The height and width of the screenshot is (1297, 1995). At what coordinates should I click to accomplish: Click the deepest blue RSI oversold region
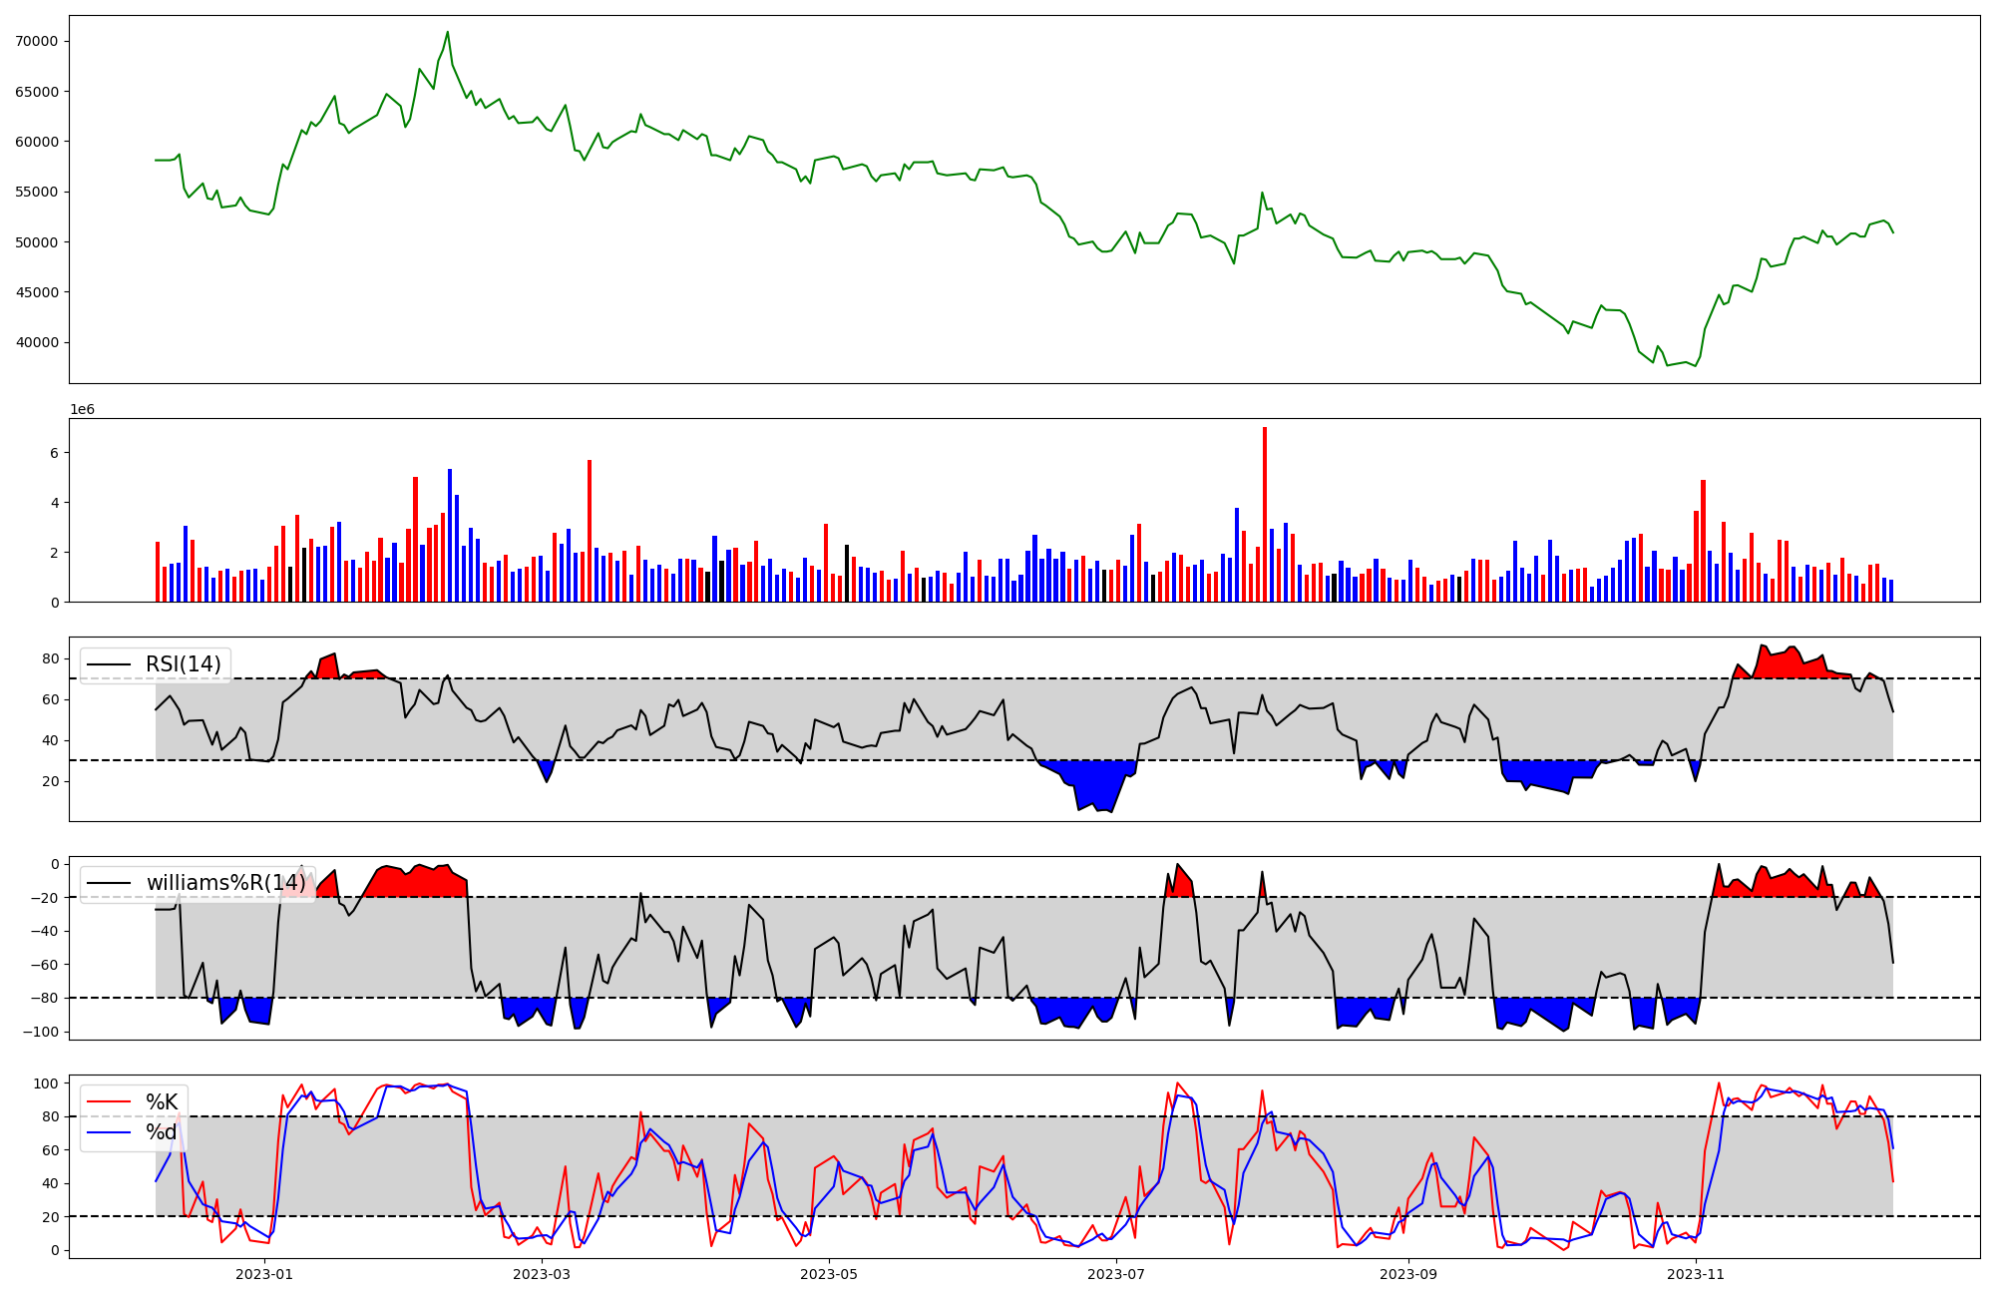point(1095,788)
